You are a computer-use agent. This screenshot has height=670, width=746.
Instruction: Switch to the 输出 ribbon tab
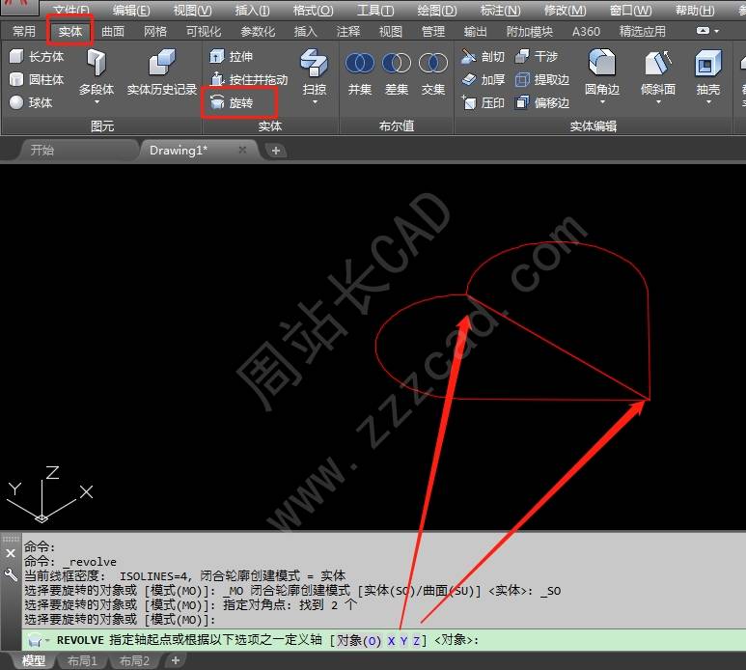pyautogui.click(x=475, y=32)
